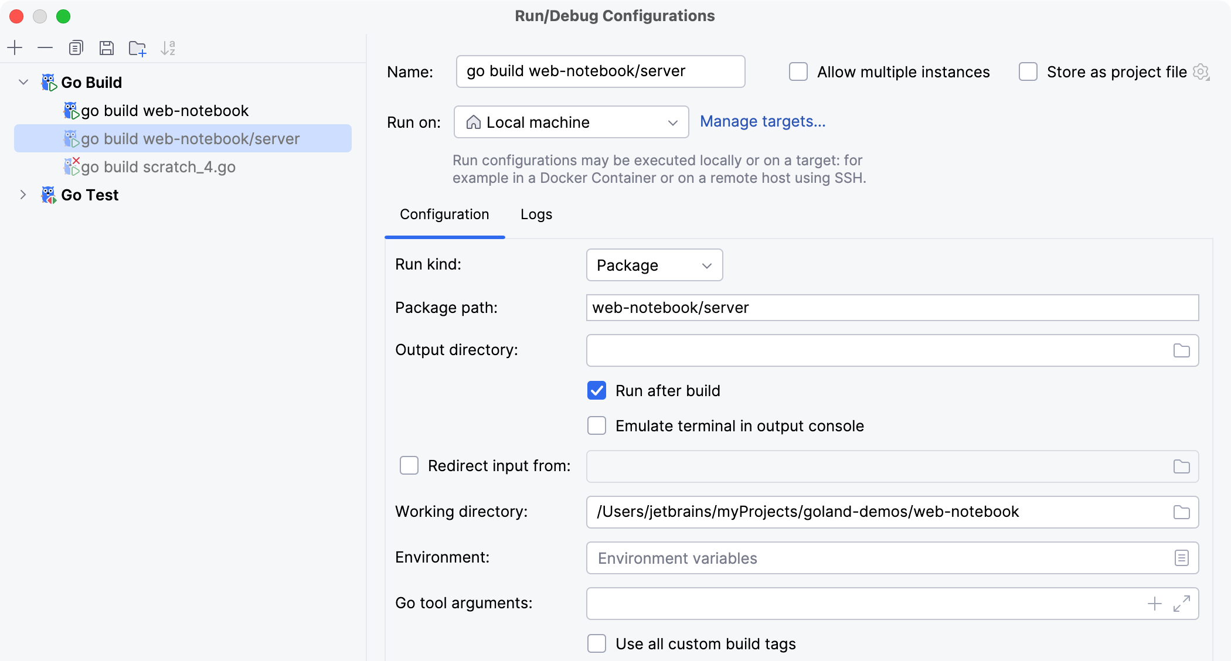This screenshot has width=1231, height=661.
Task: Open the Run on Local machine dropdown
Action: click(x=571, y=122)
